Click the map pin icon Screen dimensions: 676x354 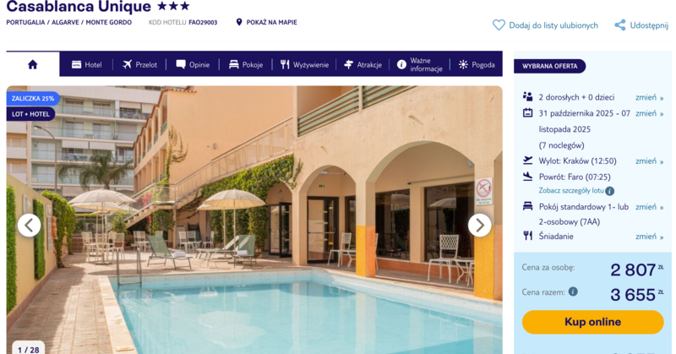coord(239,22)
